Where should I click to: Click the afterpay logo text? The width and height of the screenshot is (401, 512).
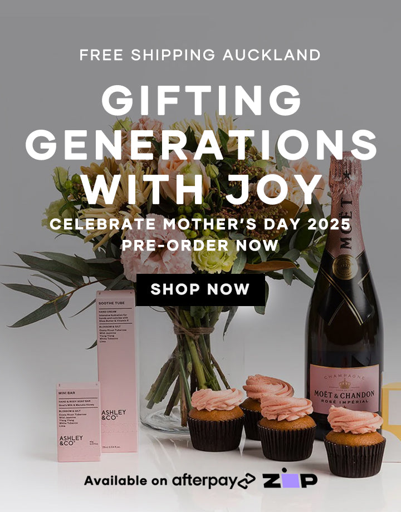pyautogui.click(x=204, y=481)
